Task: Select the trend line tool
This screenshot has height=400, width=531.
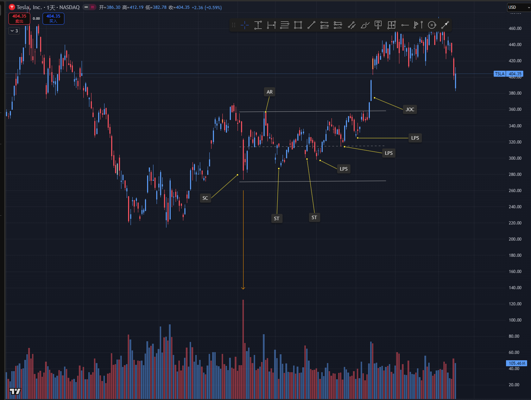Action: 311,25
